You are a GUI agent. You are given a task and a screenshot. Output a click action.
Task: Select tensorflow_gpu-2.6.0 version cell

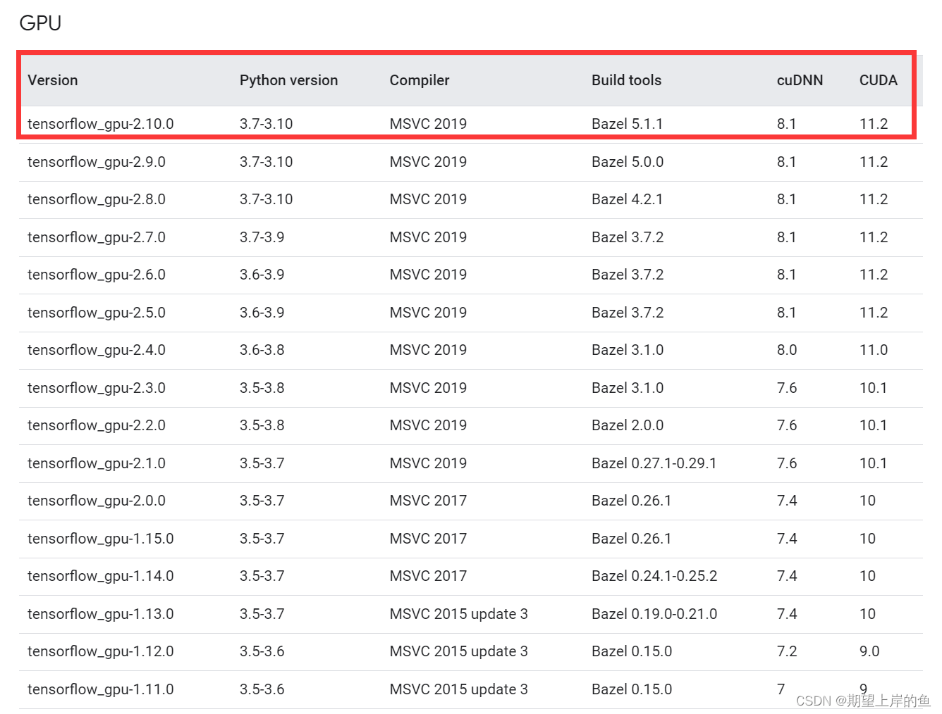click(97, 275)
